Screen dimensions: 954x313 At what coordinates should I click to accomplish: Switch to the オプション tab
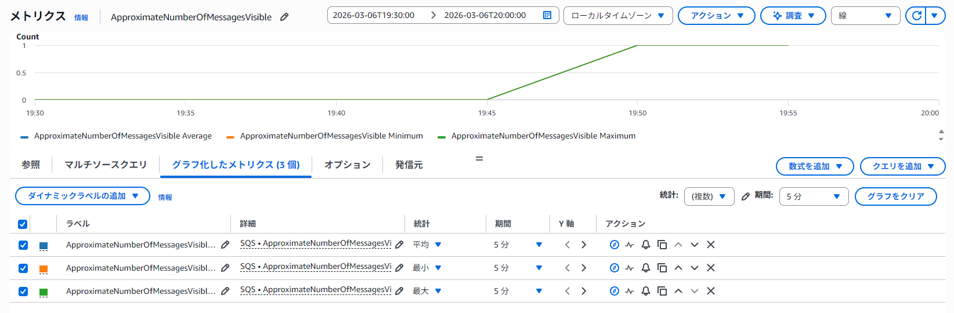[347, 165]
